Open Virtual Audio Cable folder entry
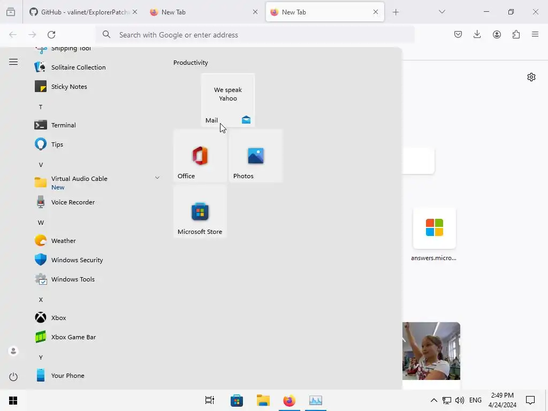This screenshot has height=411, width=548. (x=96, y=182)
